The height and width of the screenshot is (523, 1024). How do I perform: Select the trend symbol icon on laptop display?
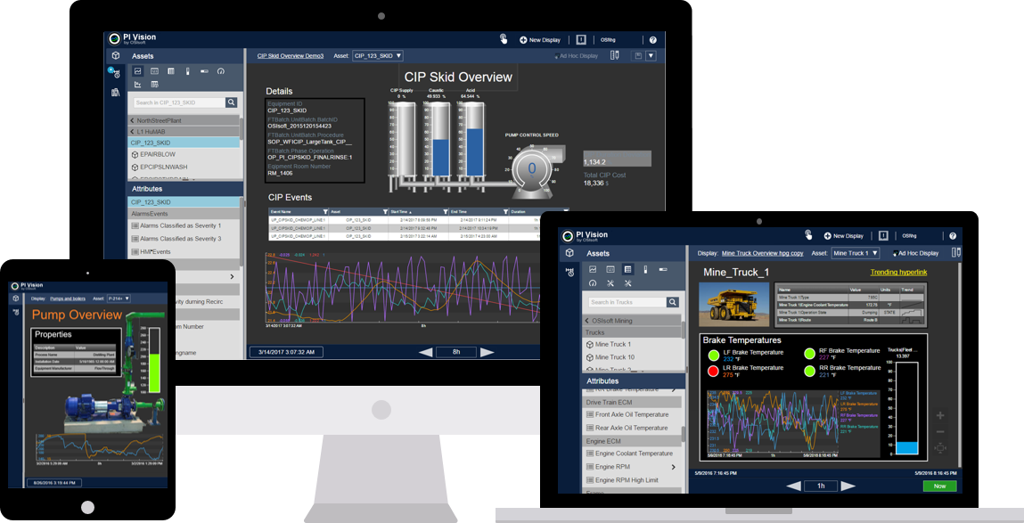[x=593, y=269]
